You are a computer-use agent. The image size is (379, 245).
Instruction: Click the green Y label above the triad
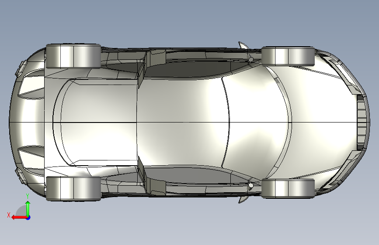[28, 196]
